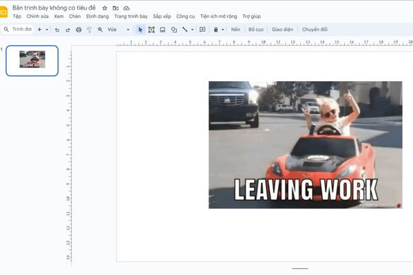Open the Trang trình bày menu
Screen dimensions: 413x275
(131, 16)
